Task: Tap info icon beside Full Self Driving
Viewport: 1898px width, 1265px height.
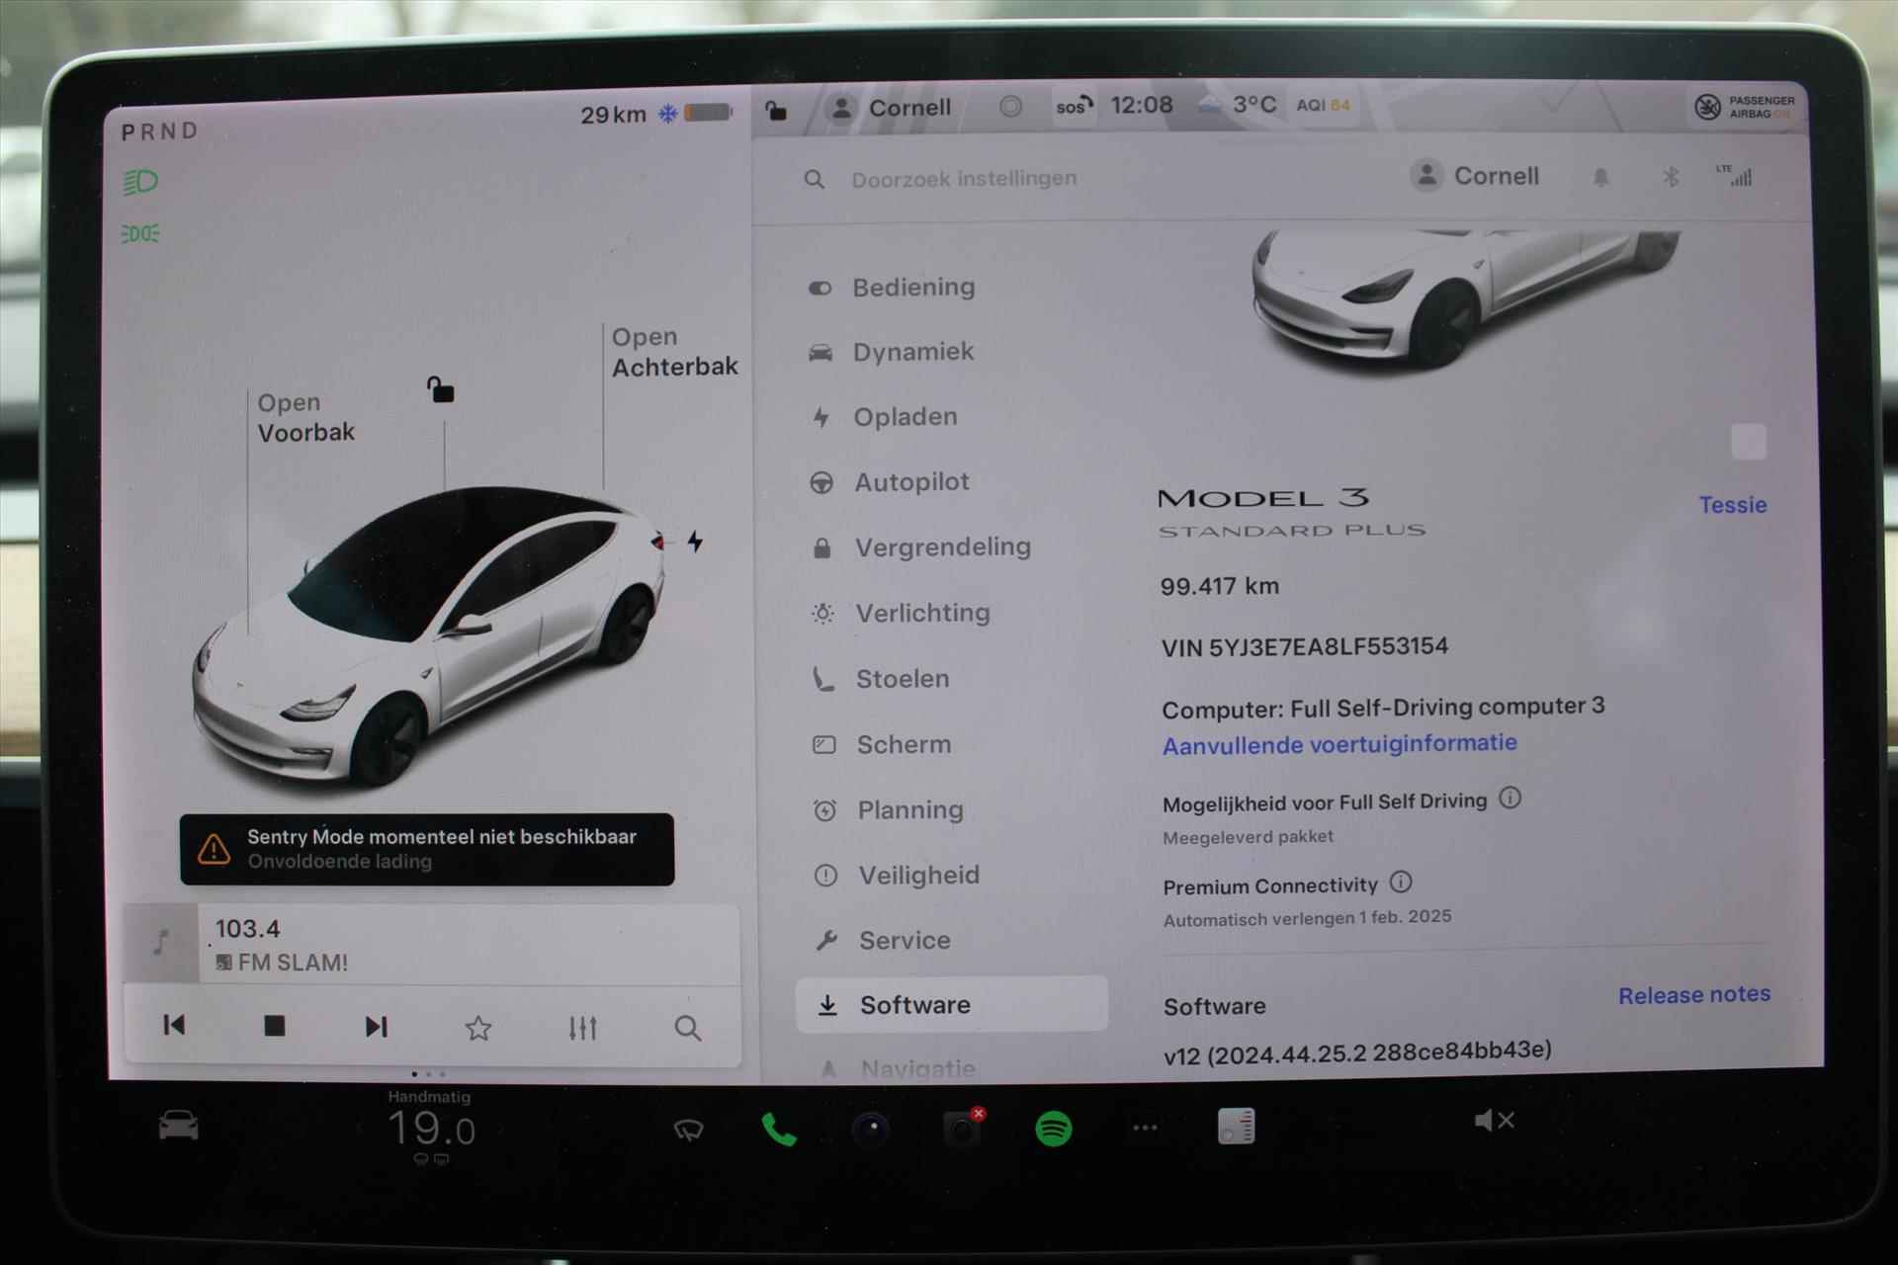Action: coord(1510,798)
